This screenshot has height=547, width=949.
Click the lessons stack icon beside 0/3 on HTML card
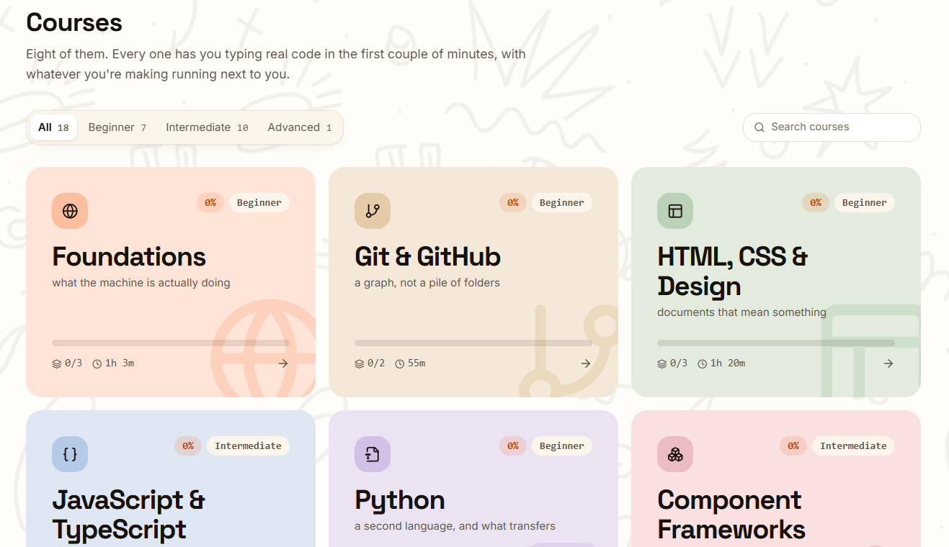tap(662, 363)
